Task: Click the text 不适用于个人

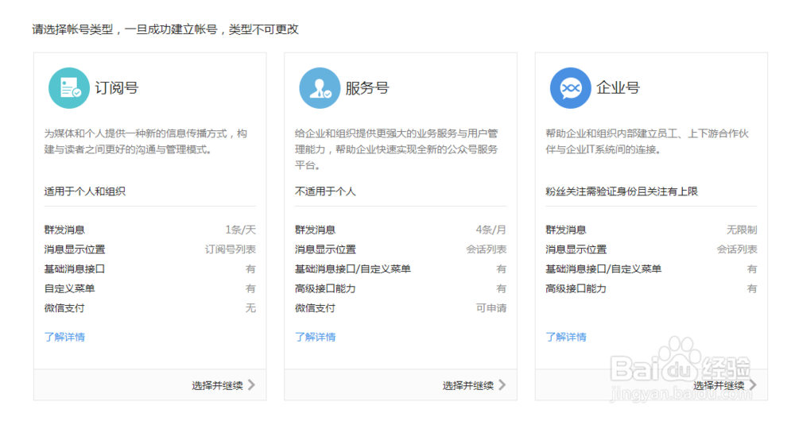Action: (x=325, y=191)
